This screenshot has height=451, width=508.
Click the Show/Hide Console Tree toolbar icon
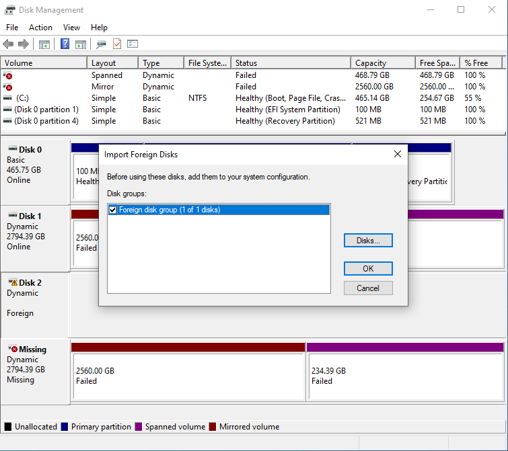tap(44, 44)
